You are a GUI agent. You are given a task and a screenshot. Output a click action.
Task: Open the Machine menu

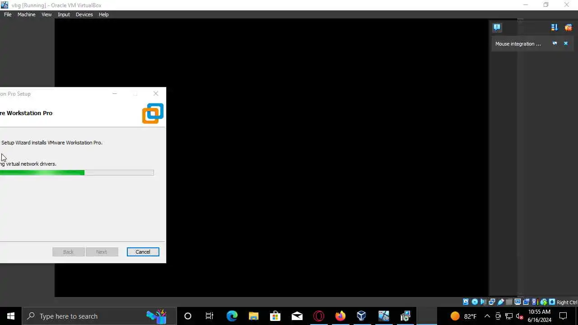pyautogui.click(x=26, y=14)
